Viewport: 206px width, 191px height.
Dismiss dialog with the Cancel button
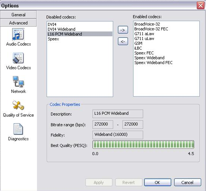(188, 182)
